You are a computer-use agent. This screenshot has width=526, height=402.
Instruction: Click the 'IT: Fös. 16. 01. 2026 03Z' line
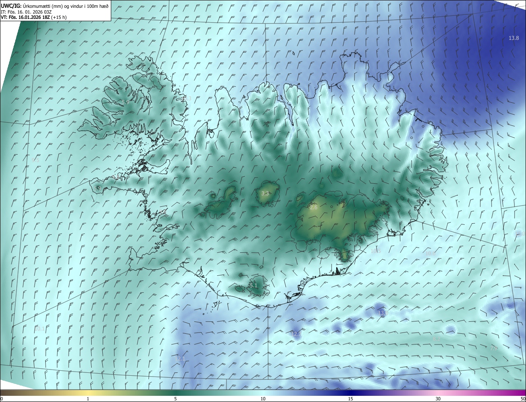point(26,12)
